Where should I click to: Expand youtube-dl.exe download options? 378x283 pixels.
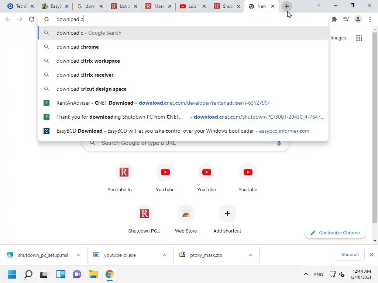tap(165, 255)
